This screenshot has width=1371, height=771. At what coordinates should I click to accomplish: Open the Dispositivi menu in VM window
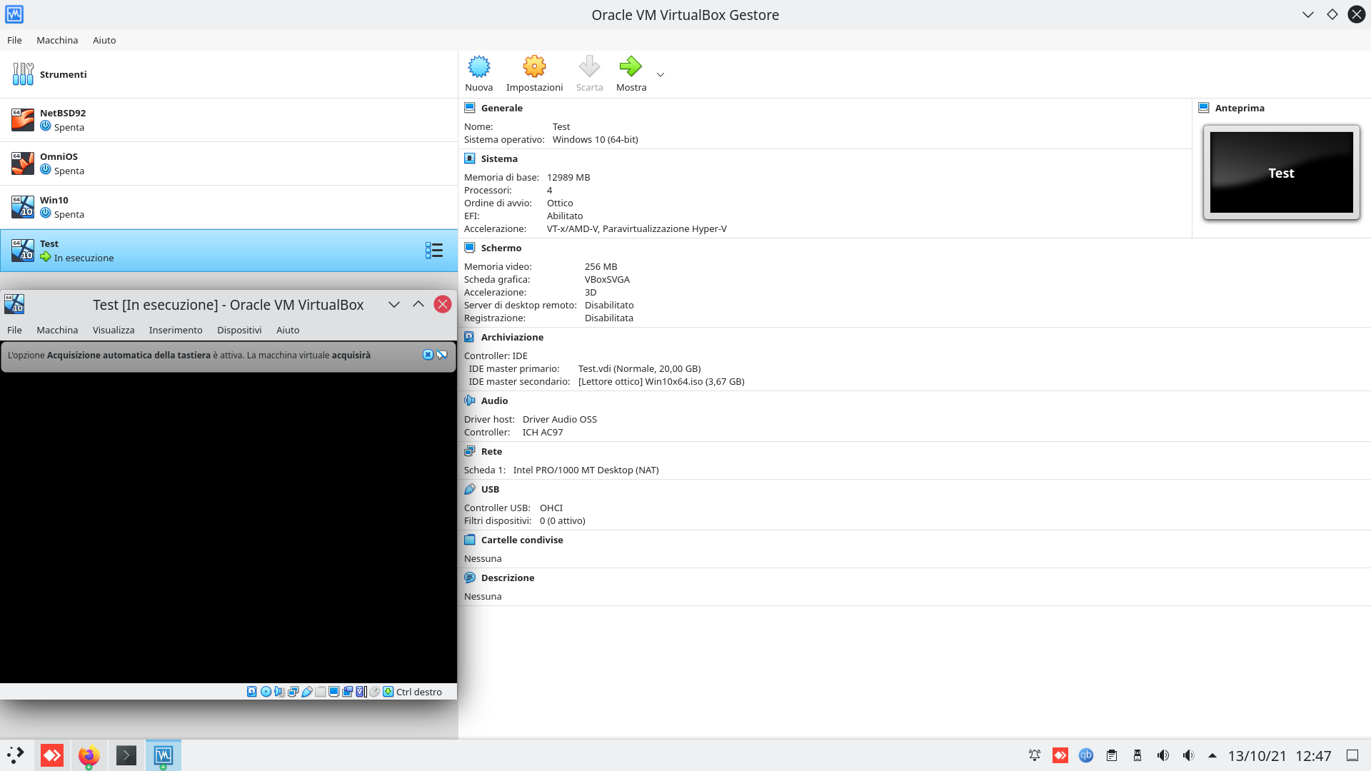[x=239, y=330]
